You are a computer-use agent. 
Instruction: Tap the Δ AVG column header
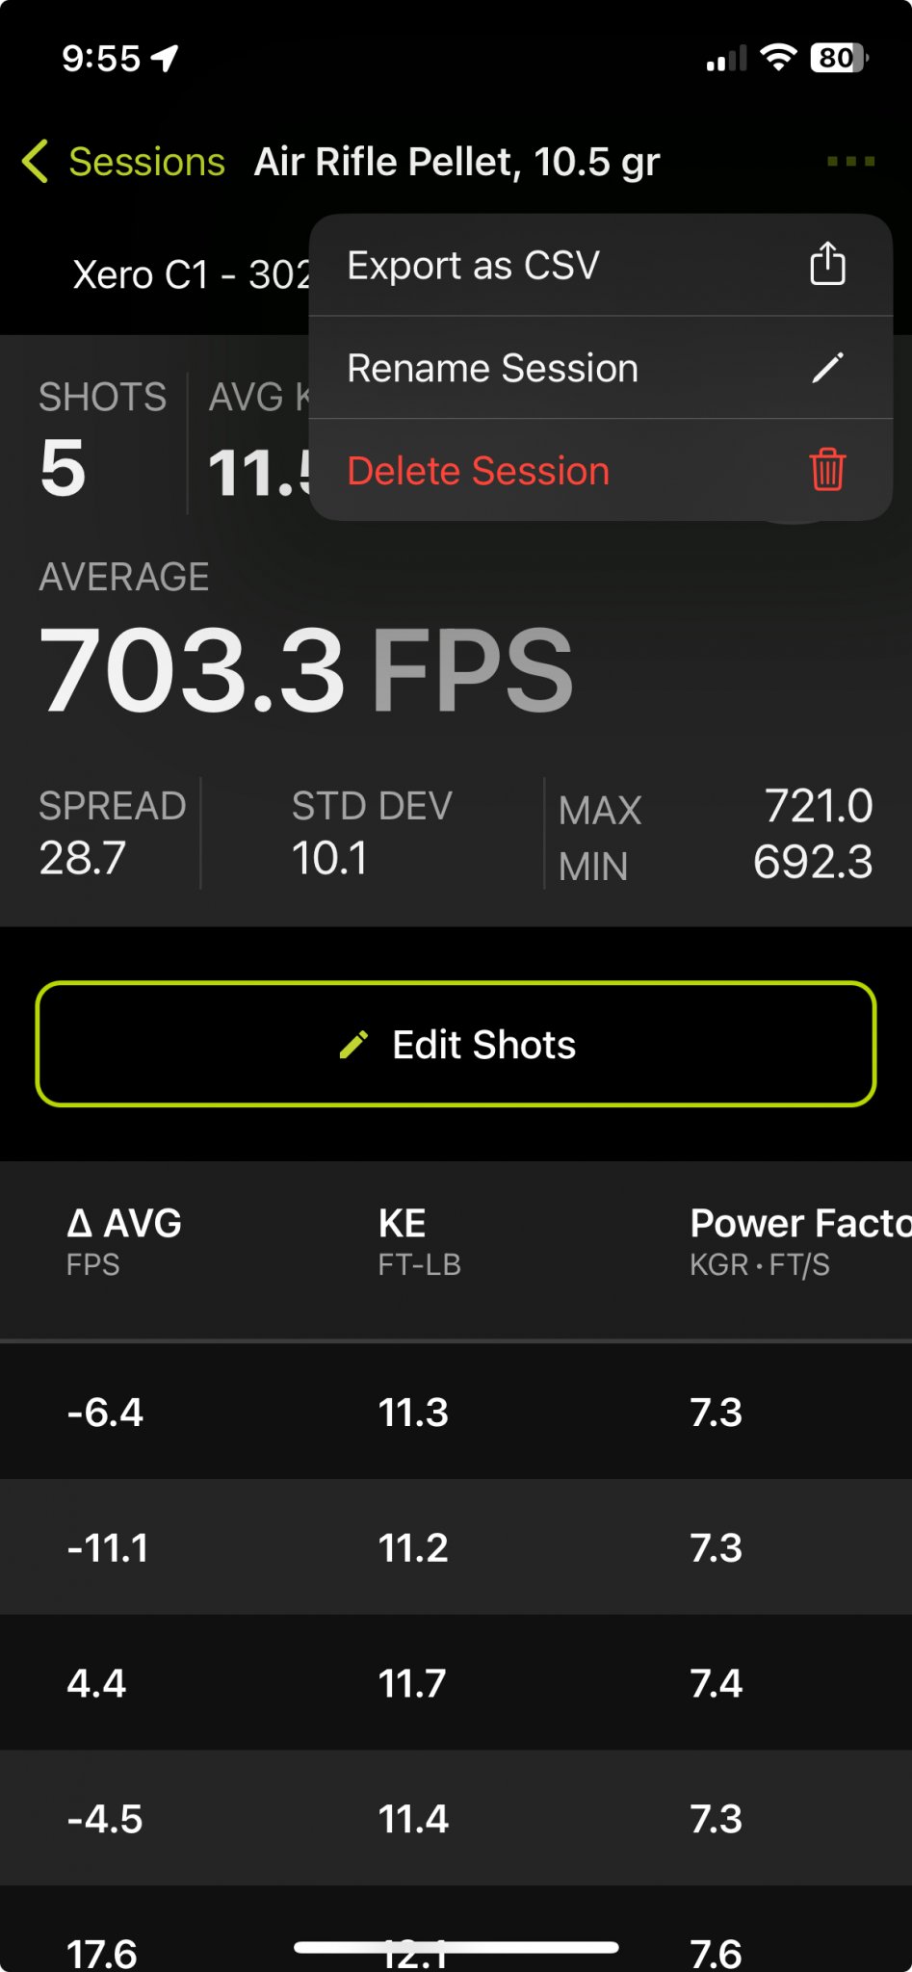(123, 1240)
